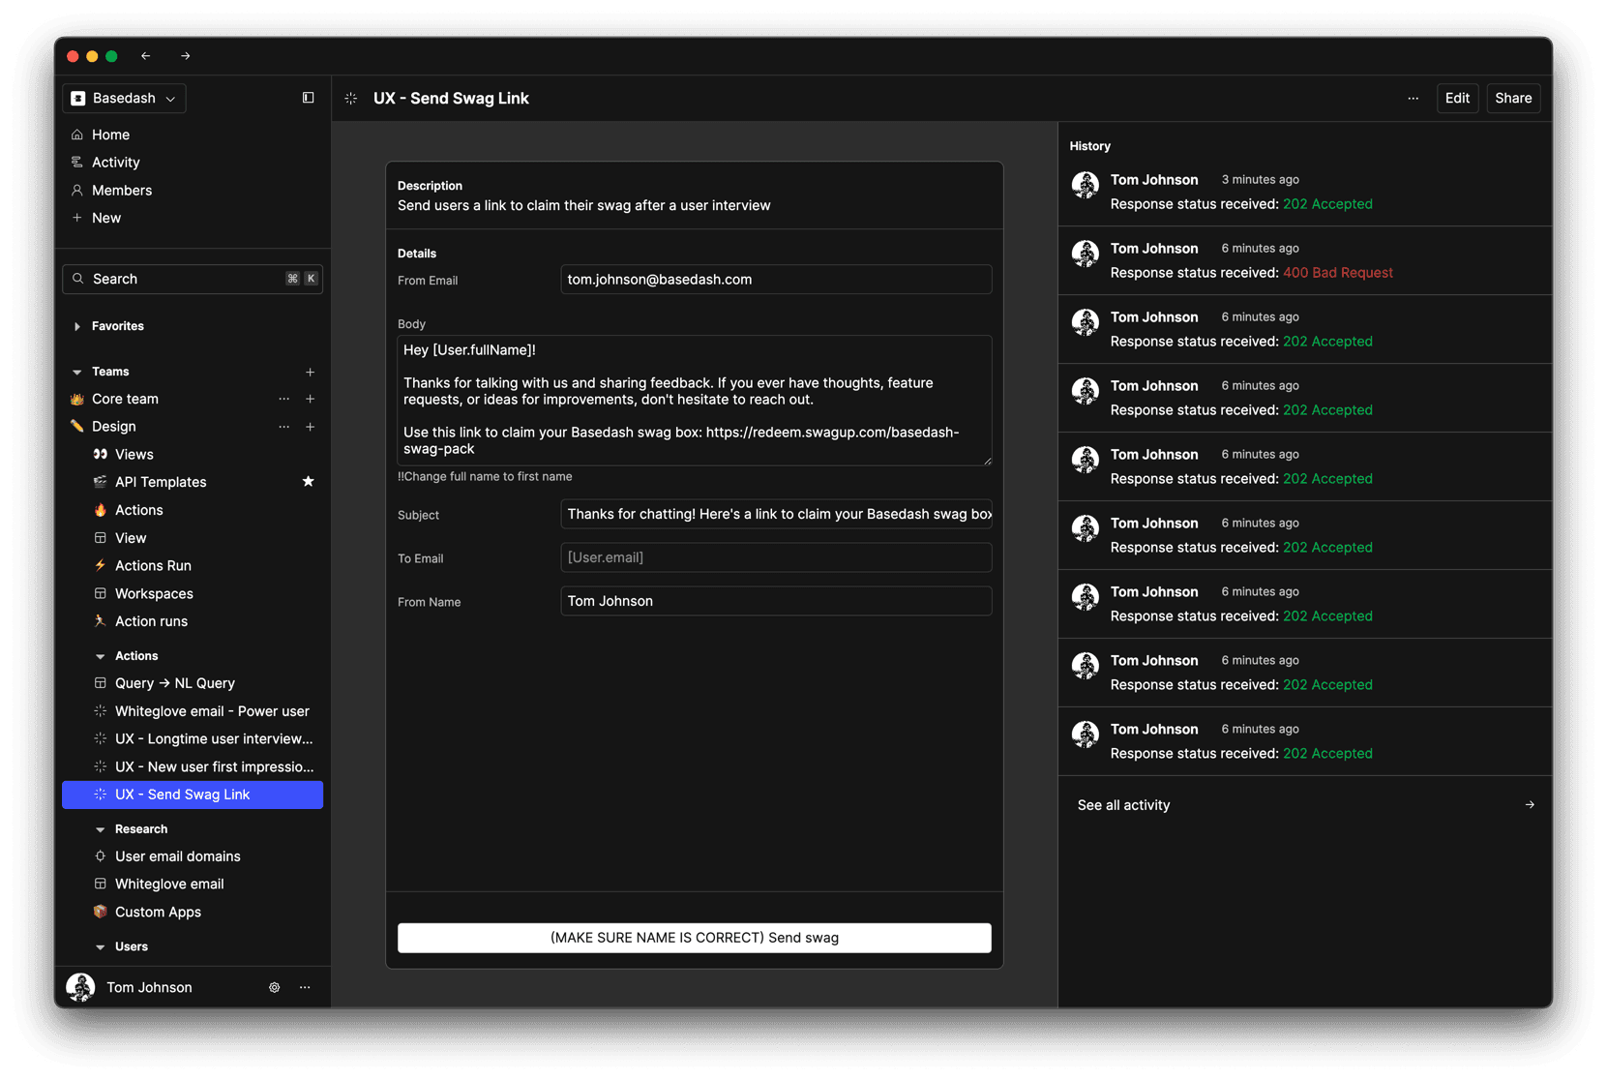Click New in the sidebar
Screen dimensions: 1607x1080
[193, 218]
